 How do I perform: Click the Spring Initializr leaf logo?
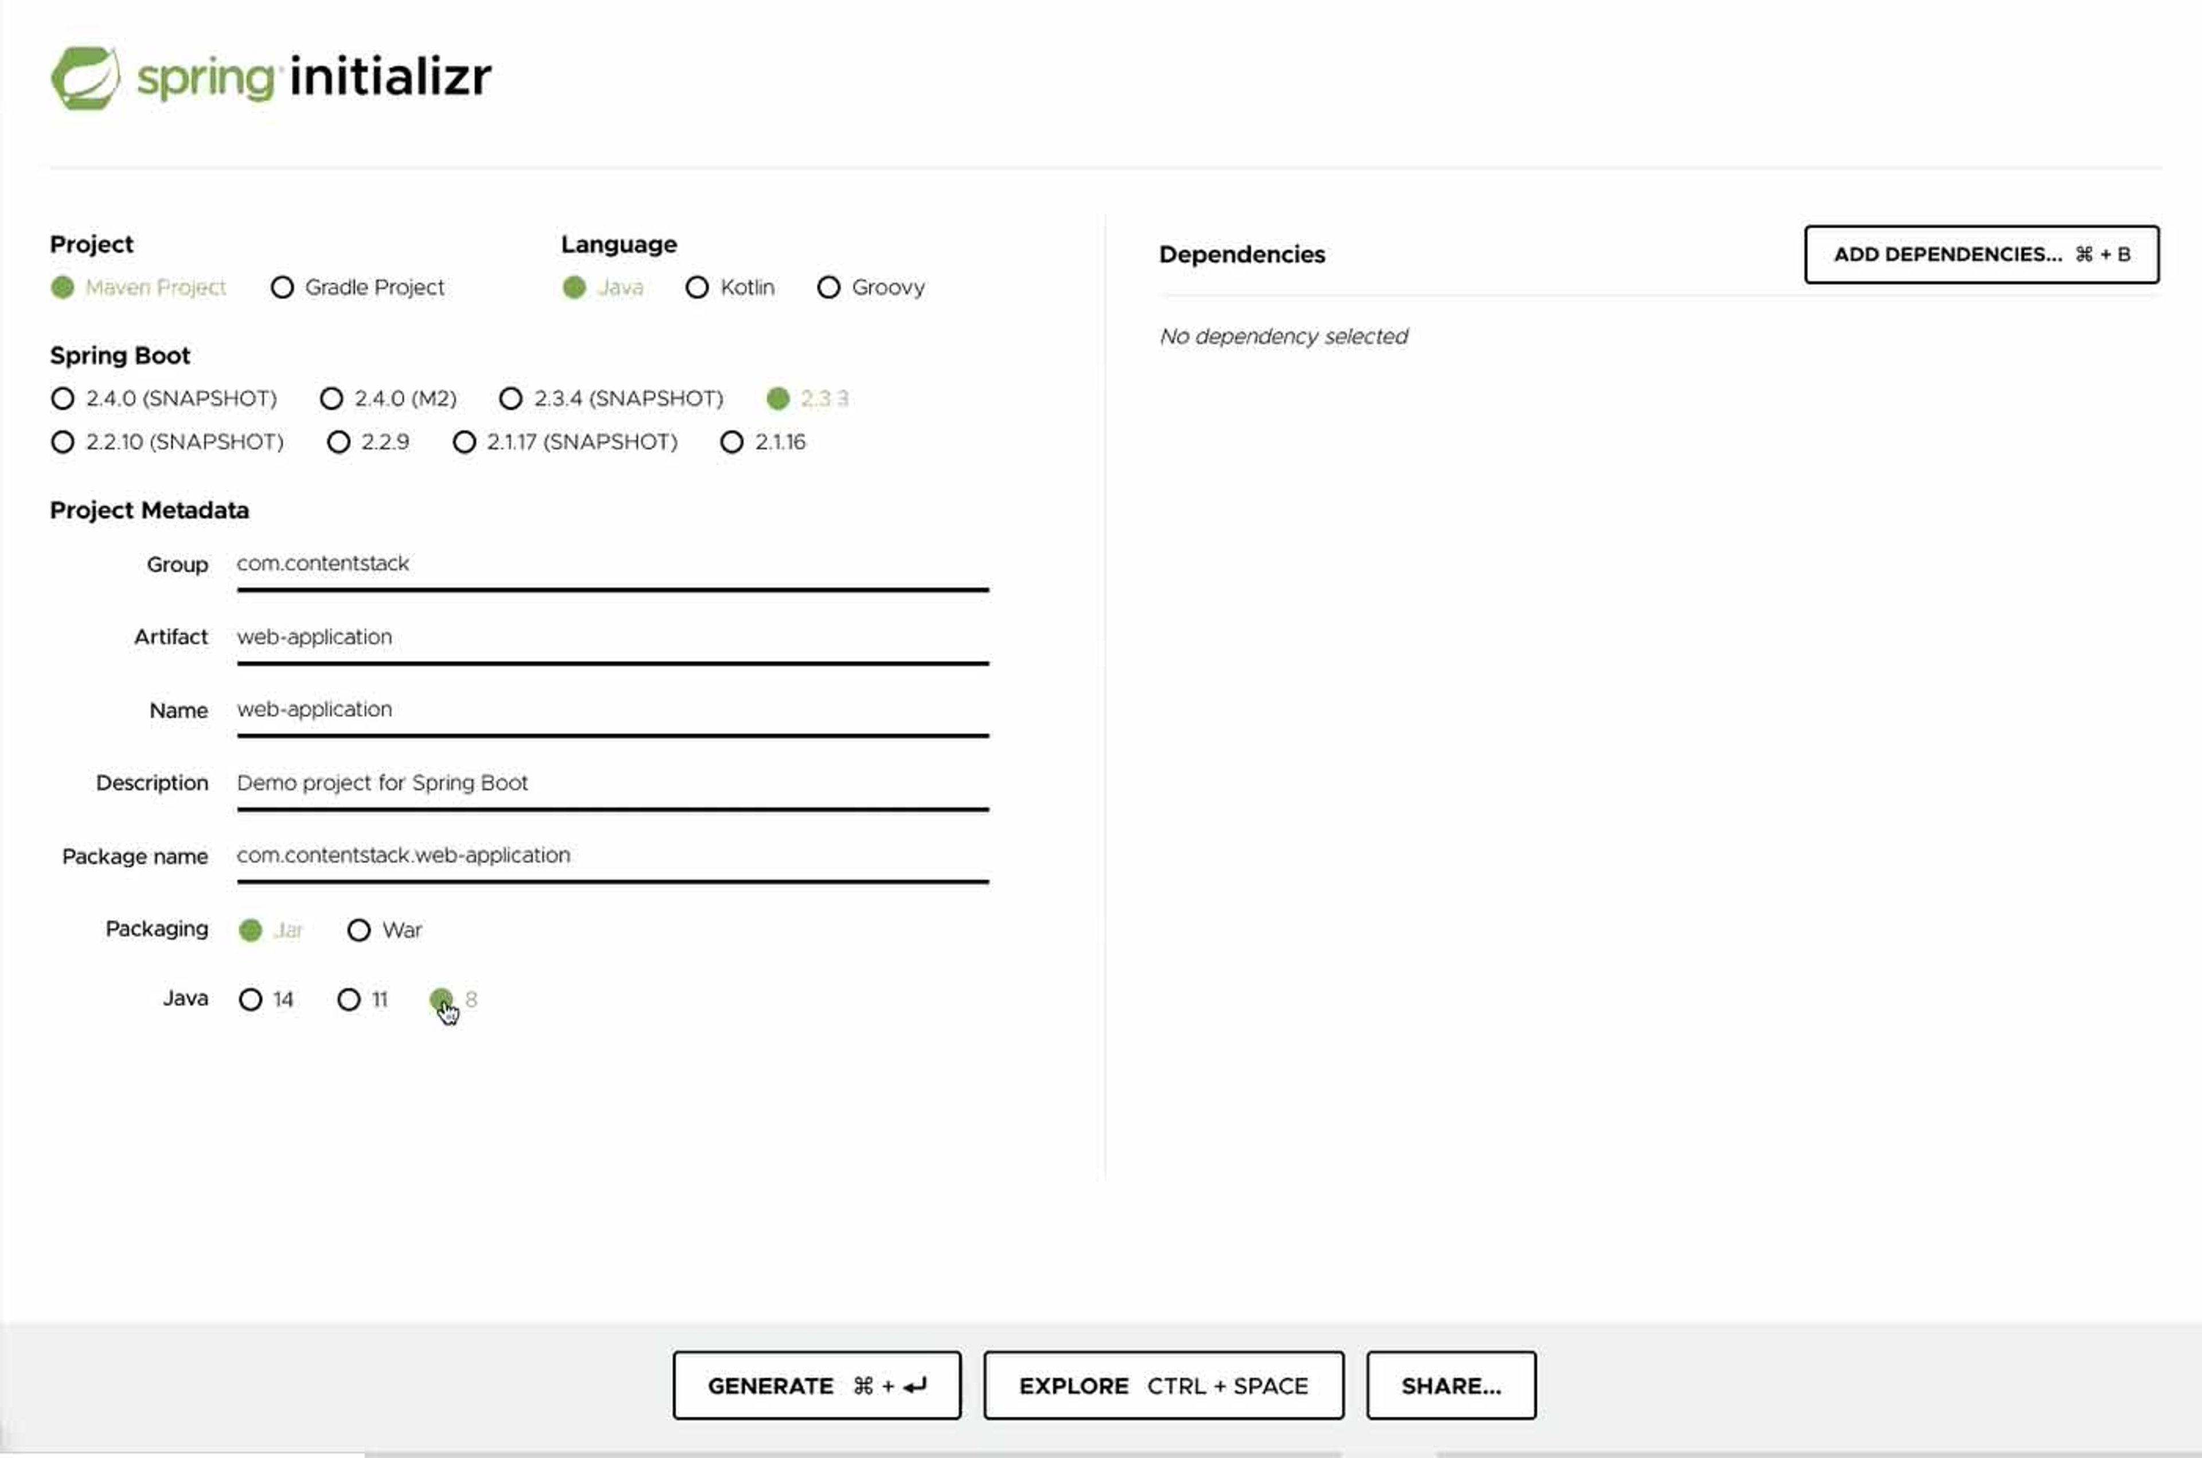[85, 78]
